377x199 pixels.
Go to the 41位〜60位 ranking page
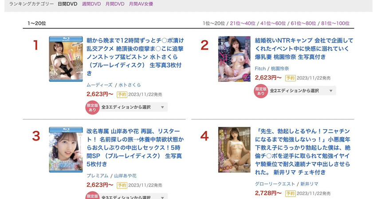(273, 23)
